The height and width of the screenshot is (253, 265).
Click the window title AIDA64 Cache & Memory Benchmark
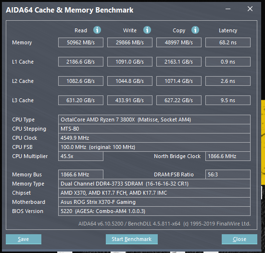[70, 10]
